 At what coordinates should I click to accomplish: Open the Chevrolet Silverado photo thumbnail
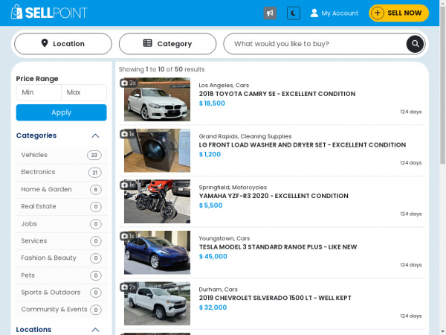tap(157, 304)
